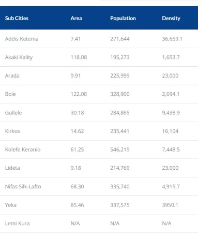Screen dimensions: 198x235
Task: Select the Akaki Kality sub city cell
Action: (19, 57)
